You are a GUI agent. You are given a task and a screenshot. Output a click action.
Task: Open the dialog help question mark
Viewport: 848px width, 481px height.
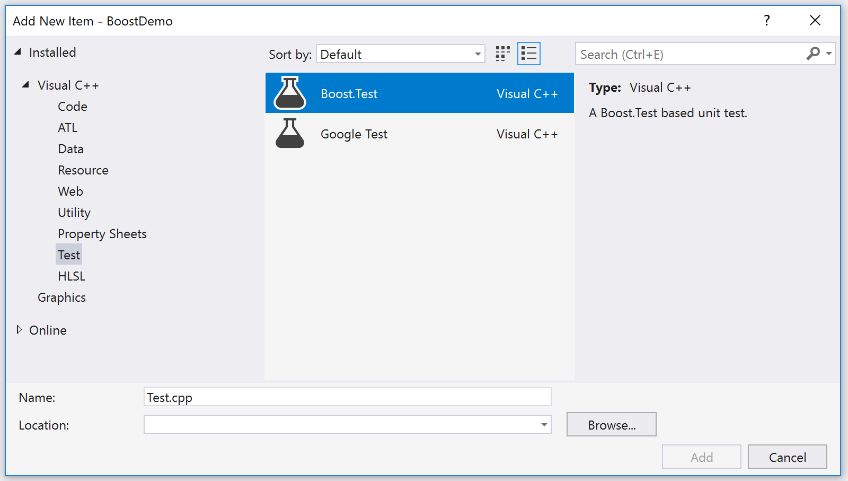point(767,21)
